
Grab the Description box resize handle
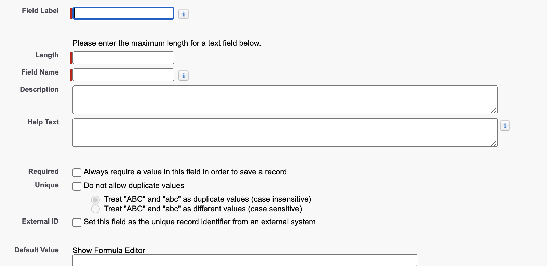[494, 110]
